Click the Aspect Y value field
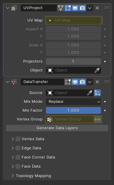This screenshot has width=114, height=185. tap(73, 37)
